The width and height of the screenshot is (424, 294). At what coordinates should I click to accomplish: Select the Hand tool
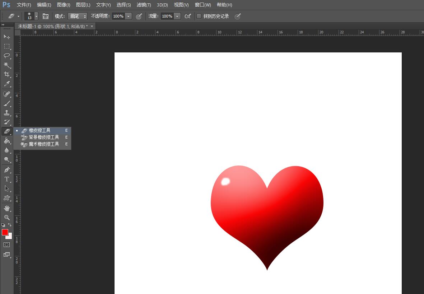6,208
